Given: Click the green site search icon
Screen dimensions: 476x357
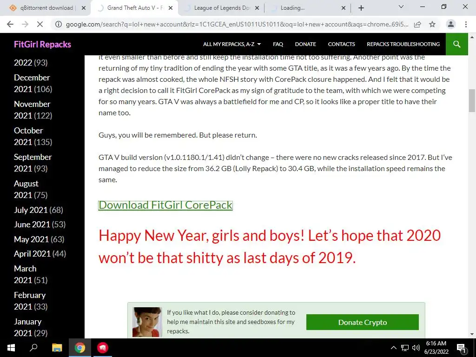Looking at the screenshot, I should click(x=456, y=44).
